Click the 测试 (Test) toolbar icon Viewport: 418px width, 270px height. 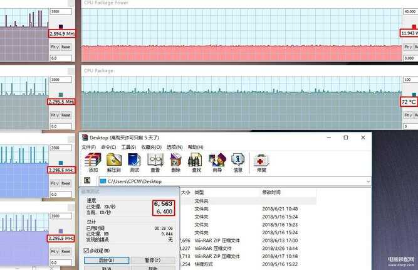coord(134,163)
